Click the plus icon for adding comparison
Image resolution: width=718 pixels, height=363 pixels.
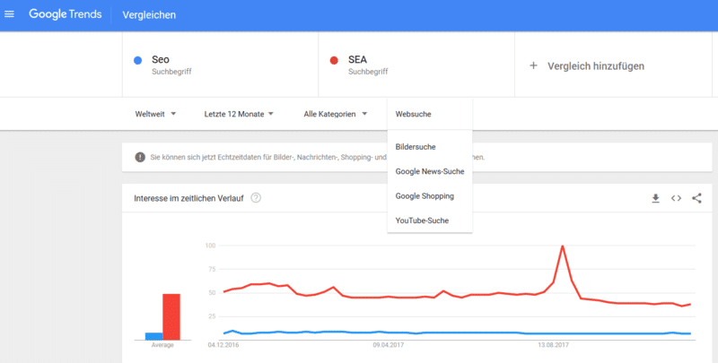click(533, 65)
